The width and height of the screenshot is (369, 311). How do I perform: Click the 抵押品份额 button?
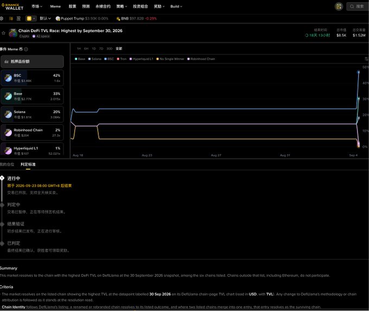pos(32,61)
